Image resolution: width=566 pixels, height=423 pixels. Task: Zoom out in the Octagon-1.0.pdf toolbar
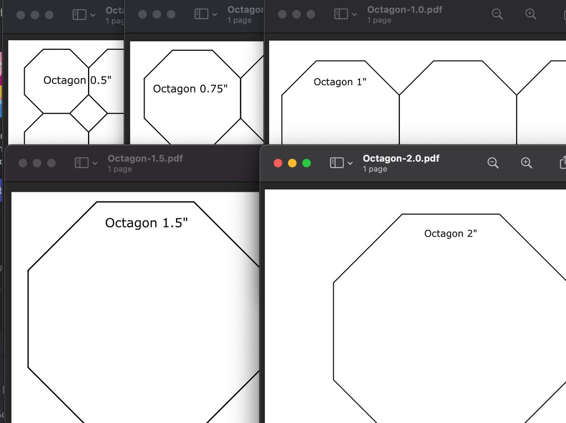[497, 14]
